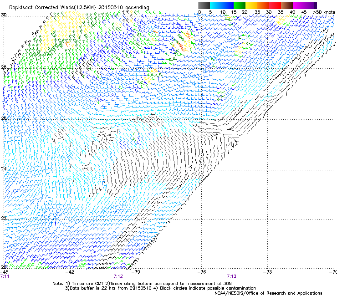Click the 'Data buffer is 22 hrs' note line

point(160,288)
